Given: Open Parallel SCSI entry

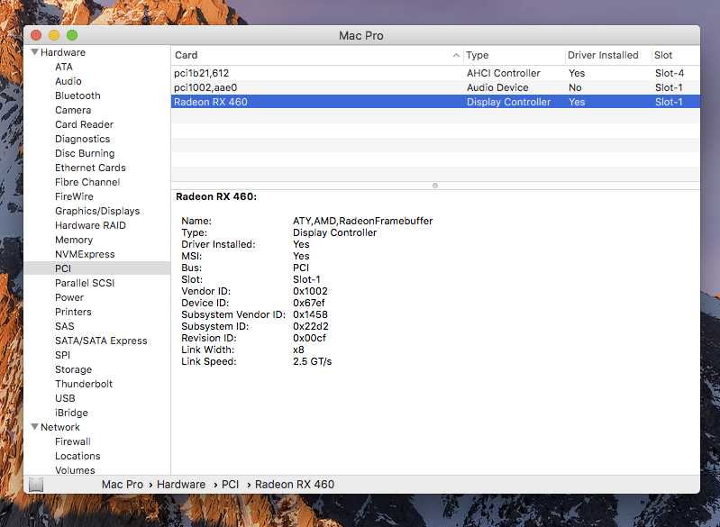Looking at the screenshot, I should [85, 283].
